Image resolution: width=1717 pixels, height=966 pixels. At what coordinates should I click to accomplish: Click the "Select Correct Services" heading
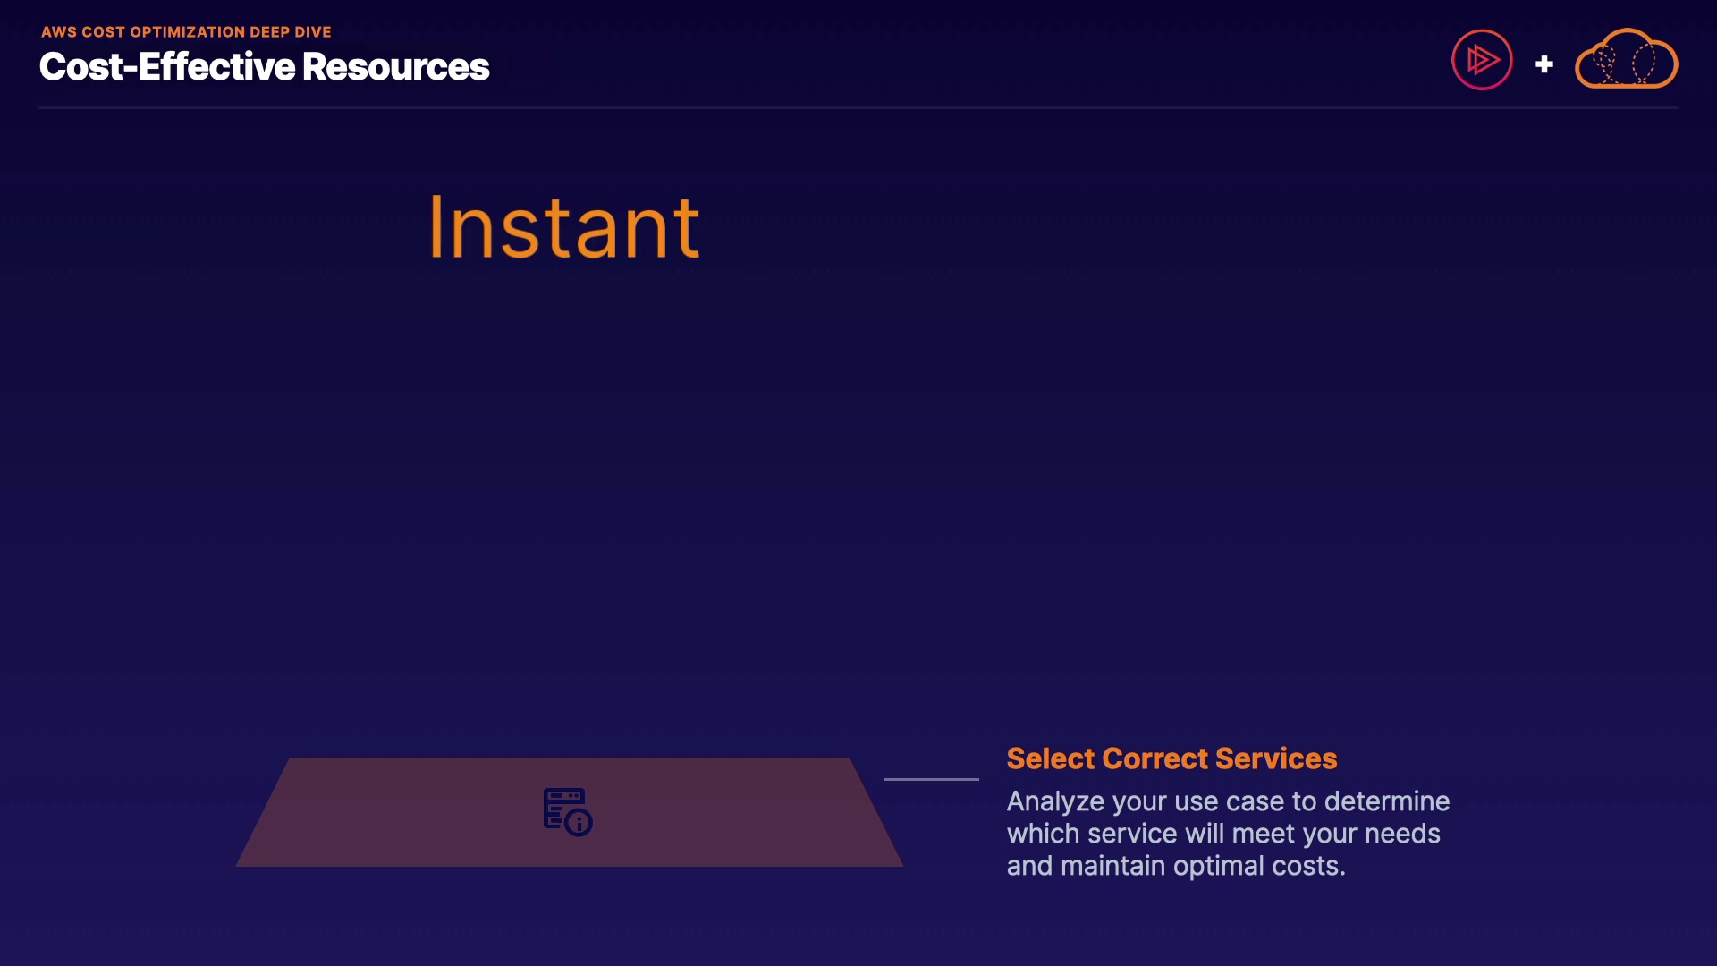1171,758
